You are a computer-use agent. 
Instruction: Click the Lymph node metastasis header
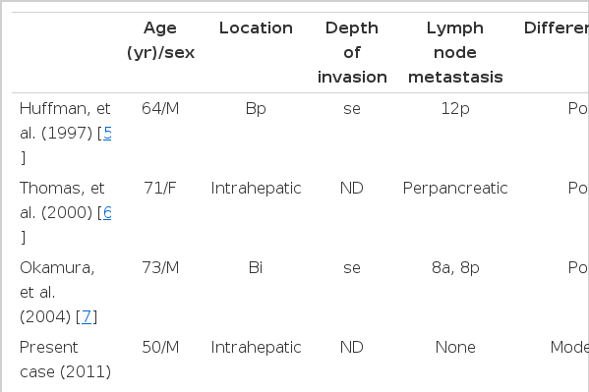point(455,53)
